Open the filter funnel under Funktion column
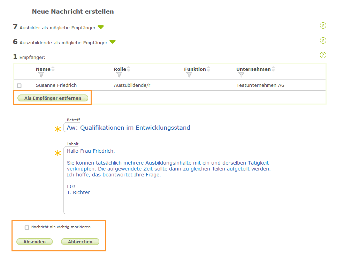 (189, 75)
